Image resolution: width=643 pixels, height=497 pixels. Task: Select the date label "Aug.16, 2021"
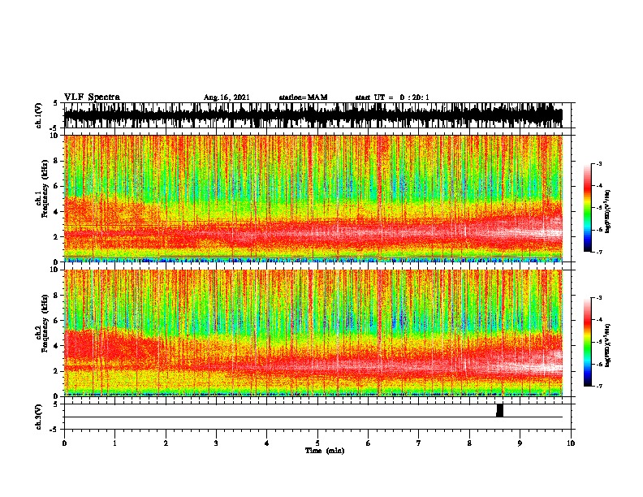point(227,97)
